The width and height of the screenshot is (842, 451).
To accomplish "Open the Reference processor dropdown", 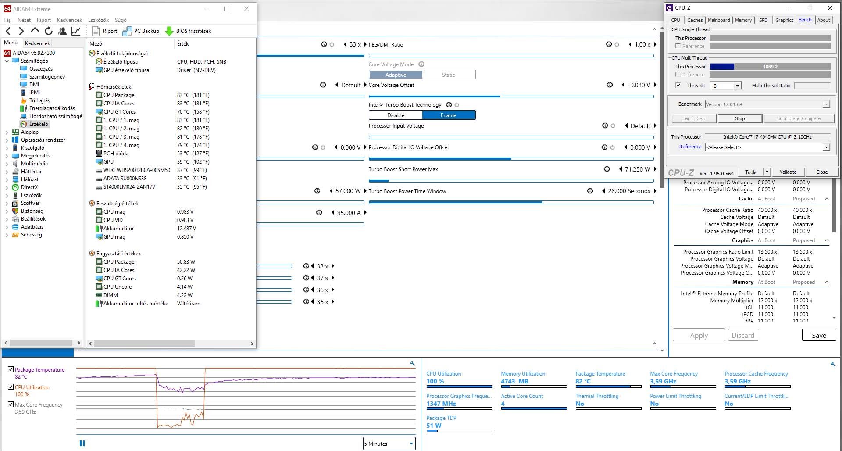I will point(826,147).
